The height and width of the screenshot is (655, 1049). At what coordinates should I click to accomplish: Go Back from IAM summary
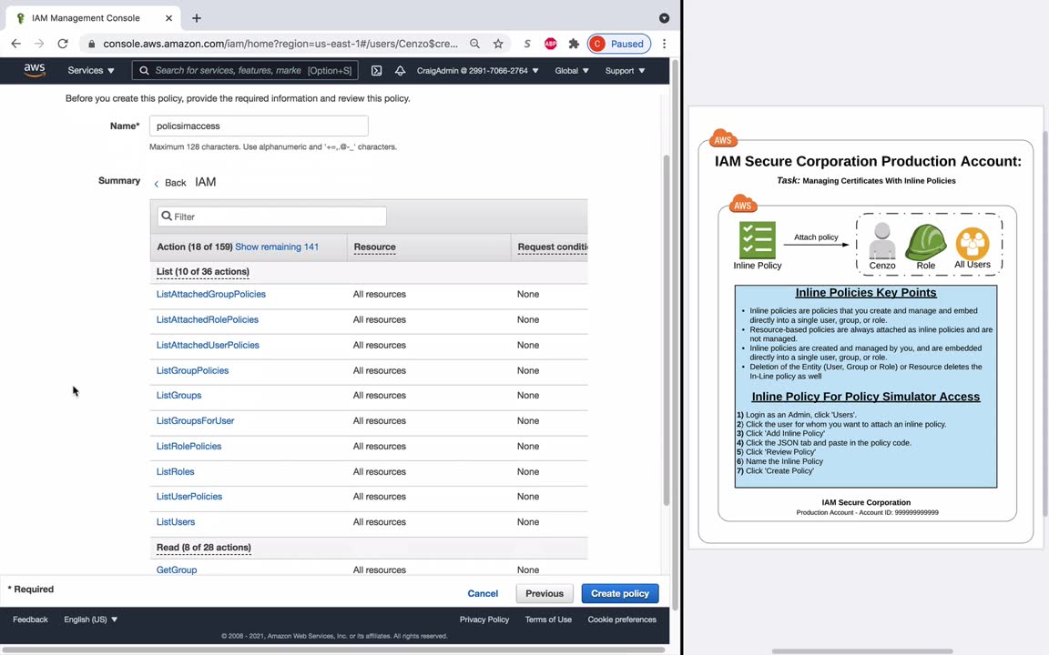[170, 183]
